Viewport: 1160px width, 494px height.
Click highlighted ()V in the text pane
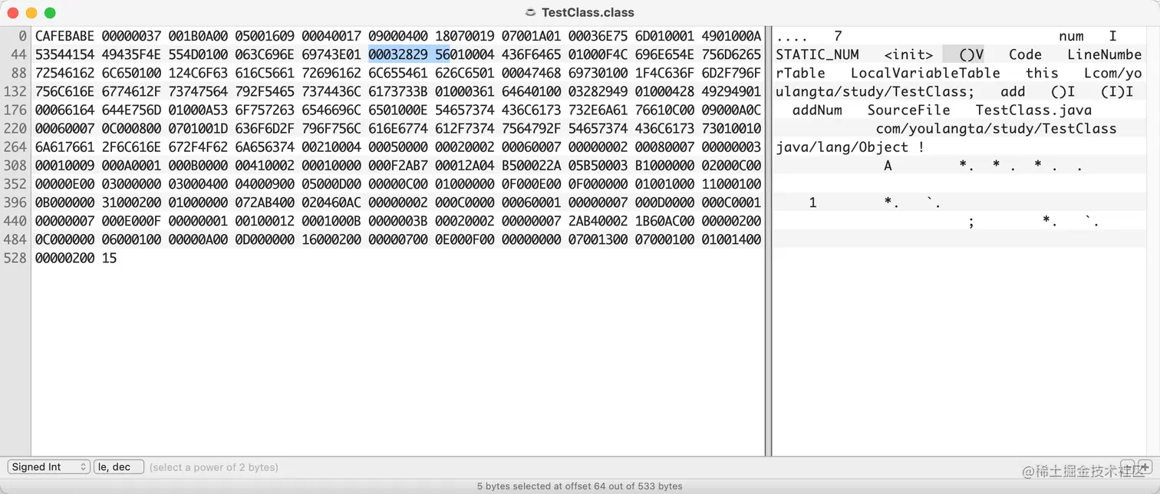pos(971,54)
